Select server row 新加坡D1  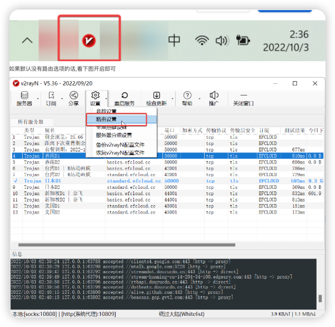(168, 193)
